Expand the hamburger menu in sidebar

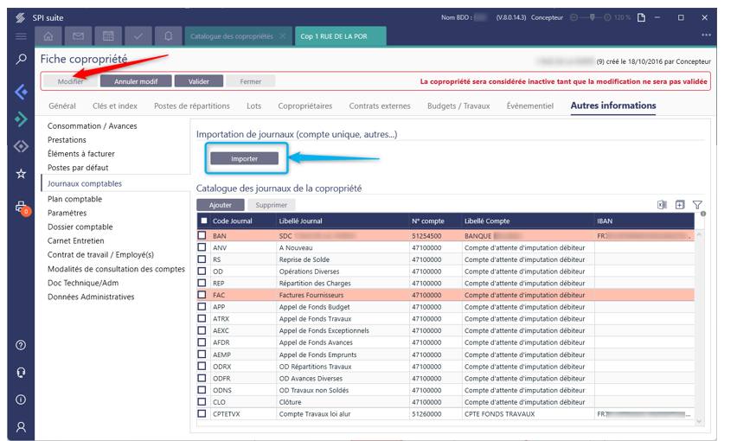pyautogui.click(x=21, y=36)
